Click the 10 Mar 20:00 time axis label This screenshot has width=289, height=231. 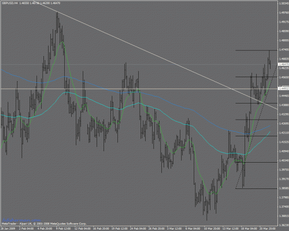tap(212, 229)
